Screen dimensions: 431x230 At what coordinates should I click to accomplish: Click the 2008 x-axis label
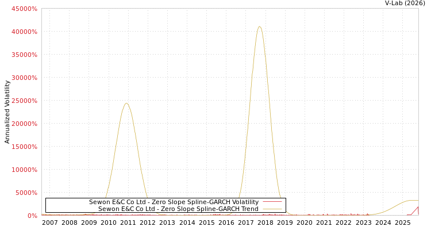[70, 223]
